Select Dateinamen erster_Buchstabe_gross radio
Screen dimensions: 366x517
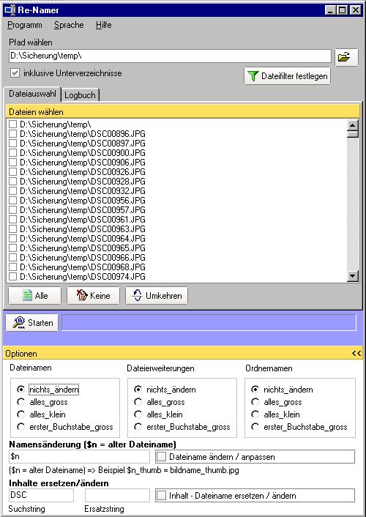coord(21,427)
